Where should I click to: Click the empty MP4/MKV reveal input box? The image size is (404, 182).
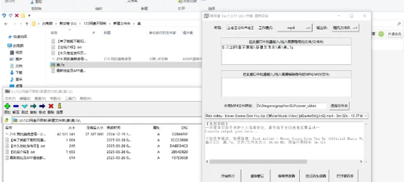click(x=286, y=87)
